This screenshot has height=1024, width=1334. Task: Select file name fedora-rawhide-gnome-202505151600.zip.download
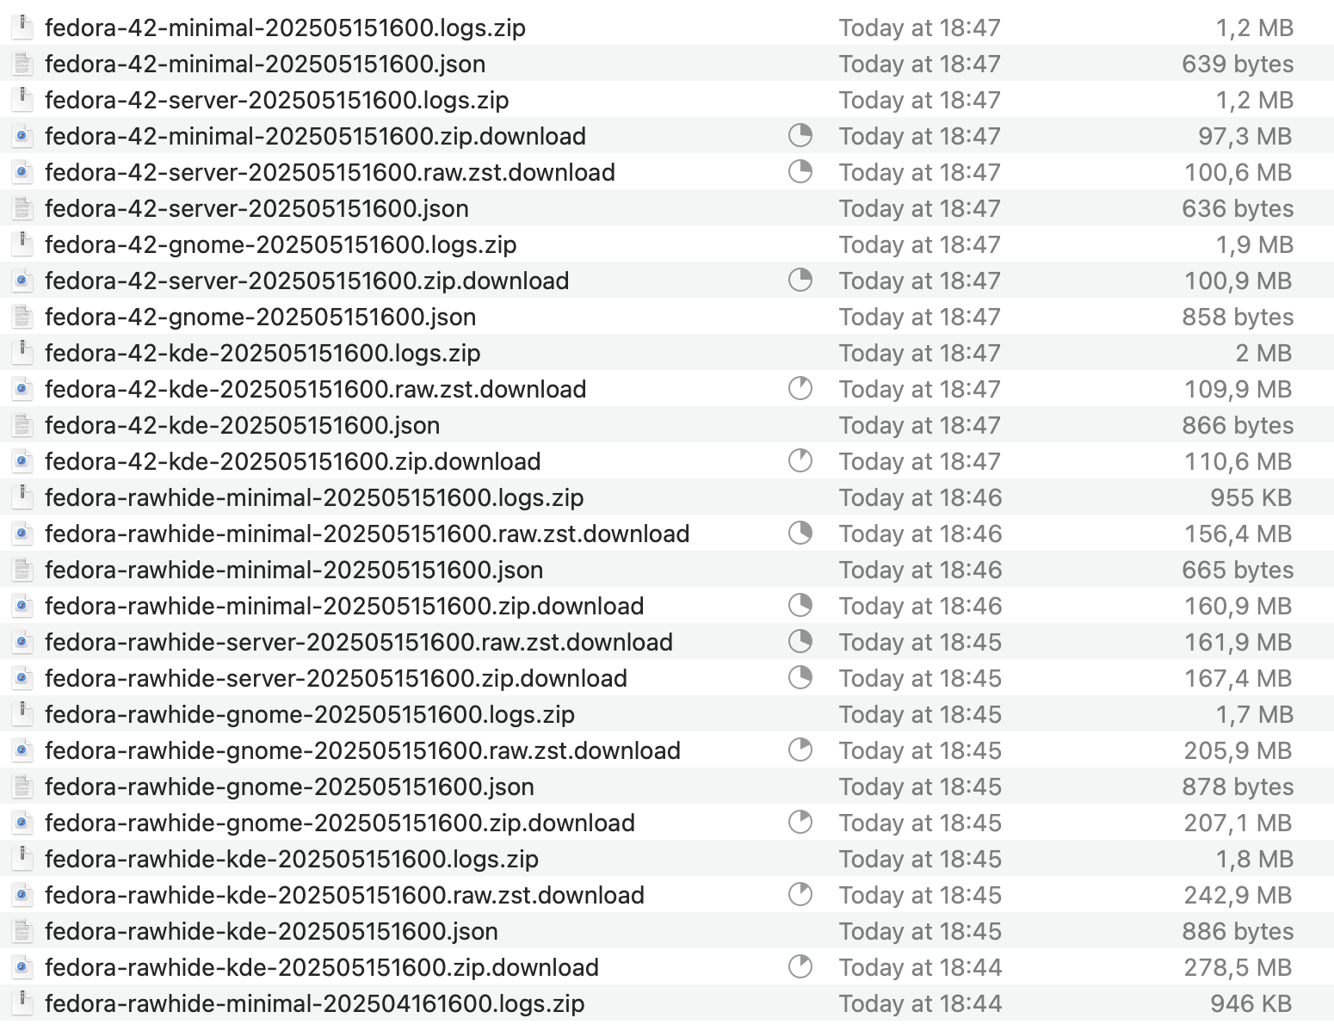point(340,823)
